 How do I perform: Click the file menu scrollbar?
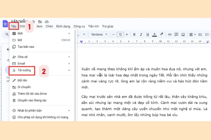[75, 75]
